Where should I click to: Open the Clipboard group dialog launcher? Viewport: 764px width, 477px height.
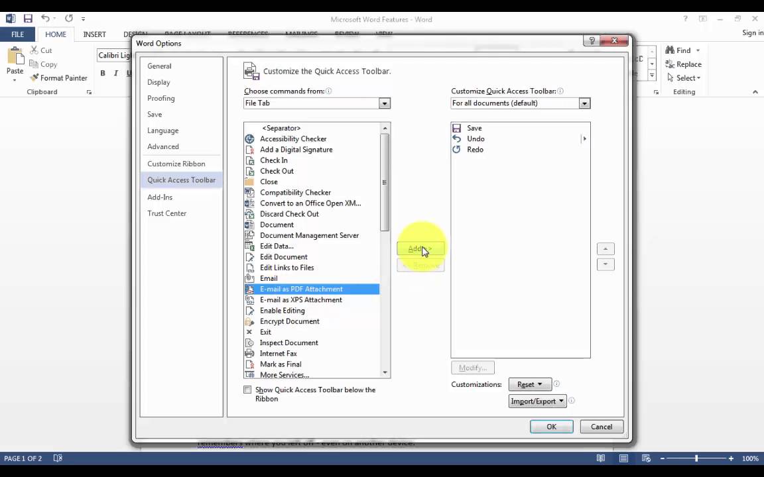(x=89, y=92)
